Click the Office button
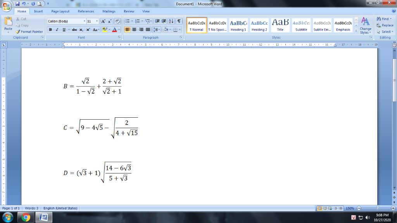The height and width of the screenshot is (223, 397). [x=6, y=6]
